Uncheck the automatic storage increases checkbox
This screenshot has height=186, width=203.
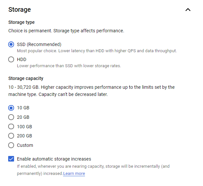click(x=11, y=159)
